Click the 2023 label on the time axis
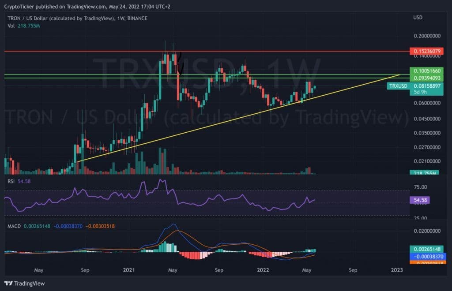The height and width of the screenshot is (291, 452). click(x=397, y=269)
